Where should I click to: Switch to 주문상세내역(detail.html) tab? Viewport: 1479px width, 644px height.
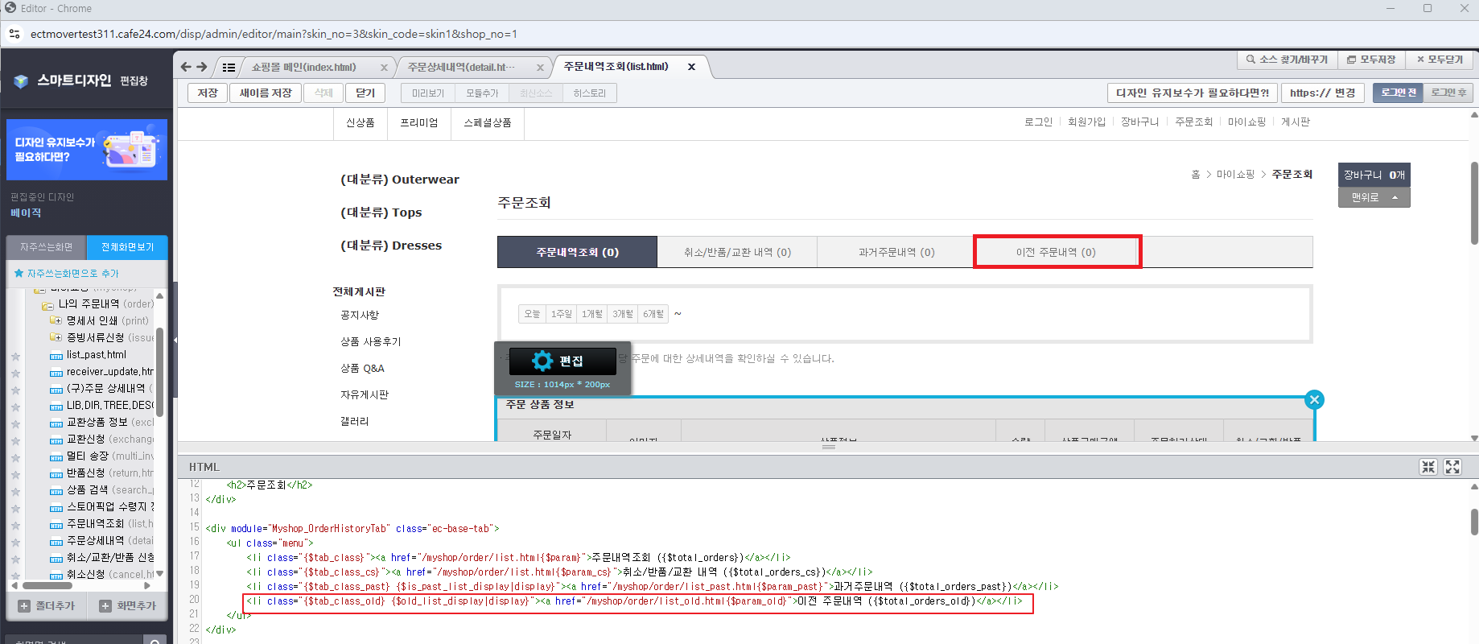[x=460, y=68]
